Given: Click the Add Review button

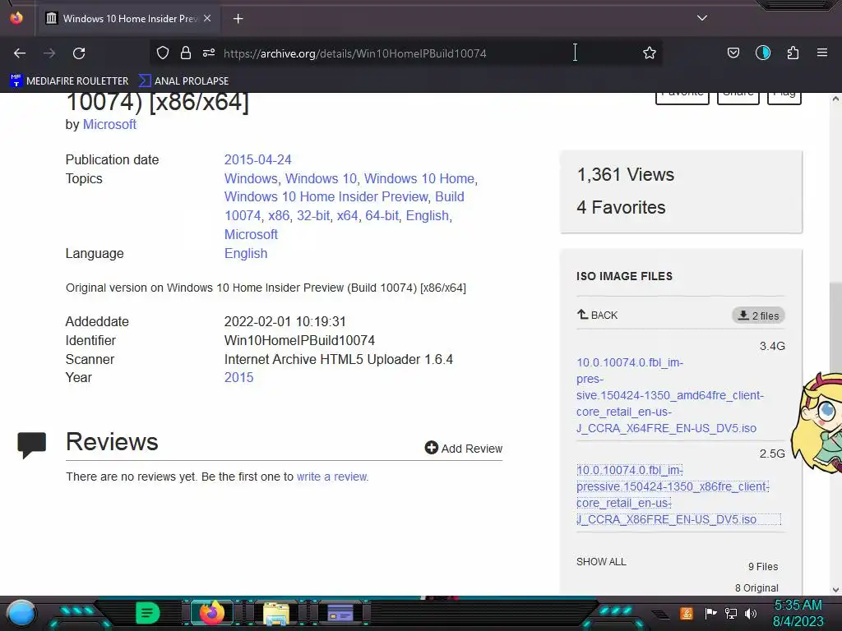Looking at the screenshot, I should [x=464, y=448].
